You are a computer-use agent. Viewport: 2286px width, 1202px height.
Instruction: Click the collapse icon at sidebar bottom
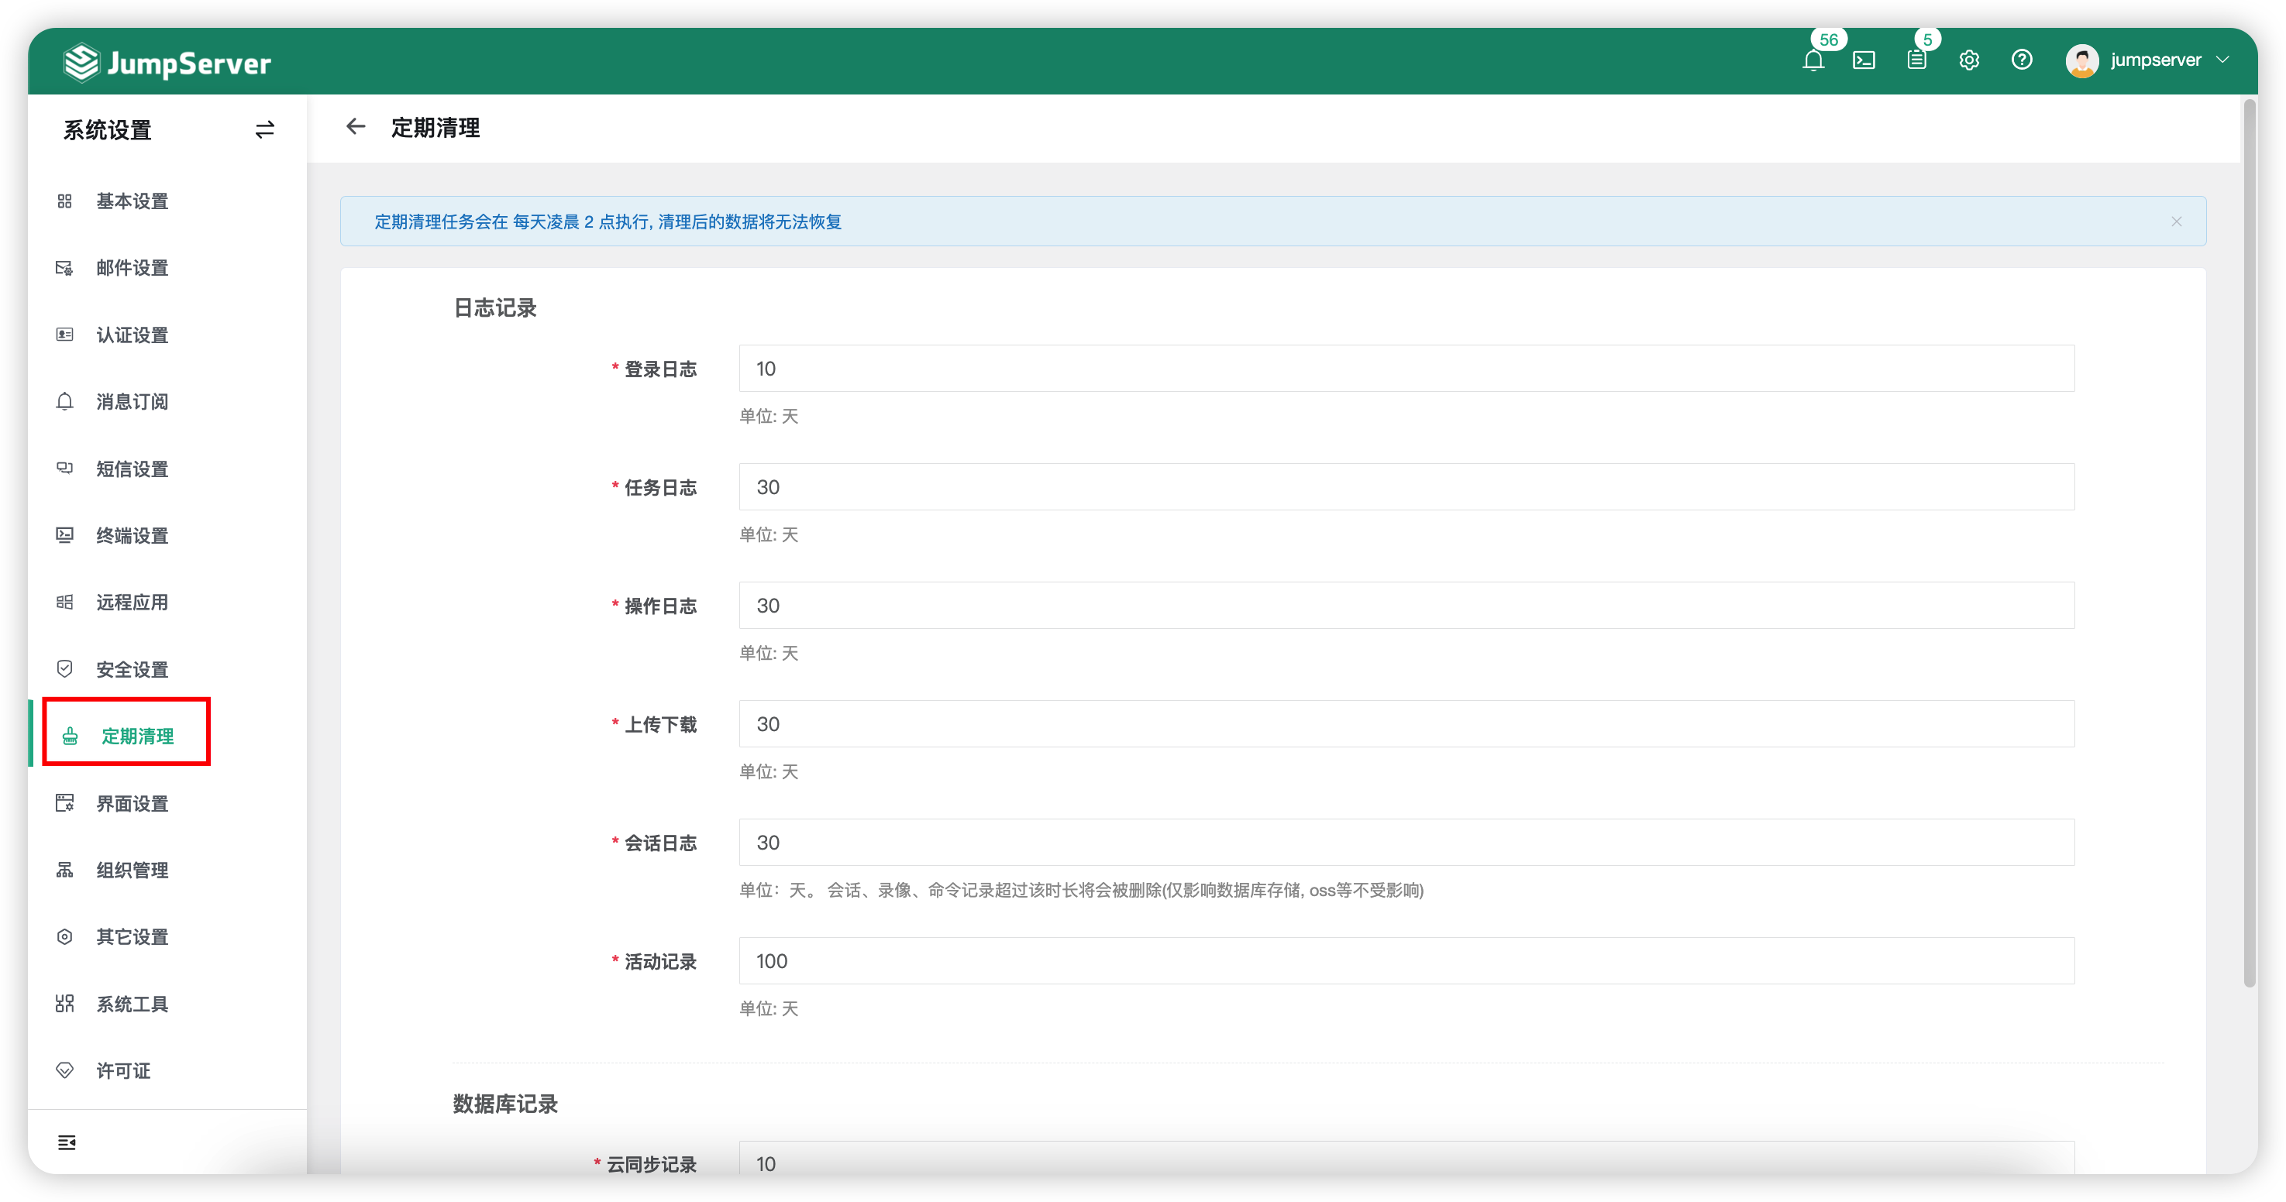(67, 1142)
